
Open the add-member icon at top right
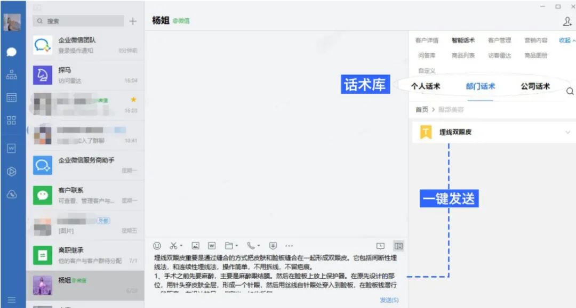tap(567, 21)
